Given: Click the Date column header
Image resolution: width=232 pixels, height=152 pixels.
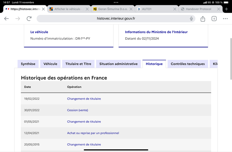Looking at the screenshot, I should [x=28, y=87].
